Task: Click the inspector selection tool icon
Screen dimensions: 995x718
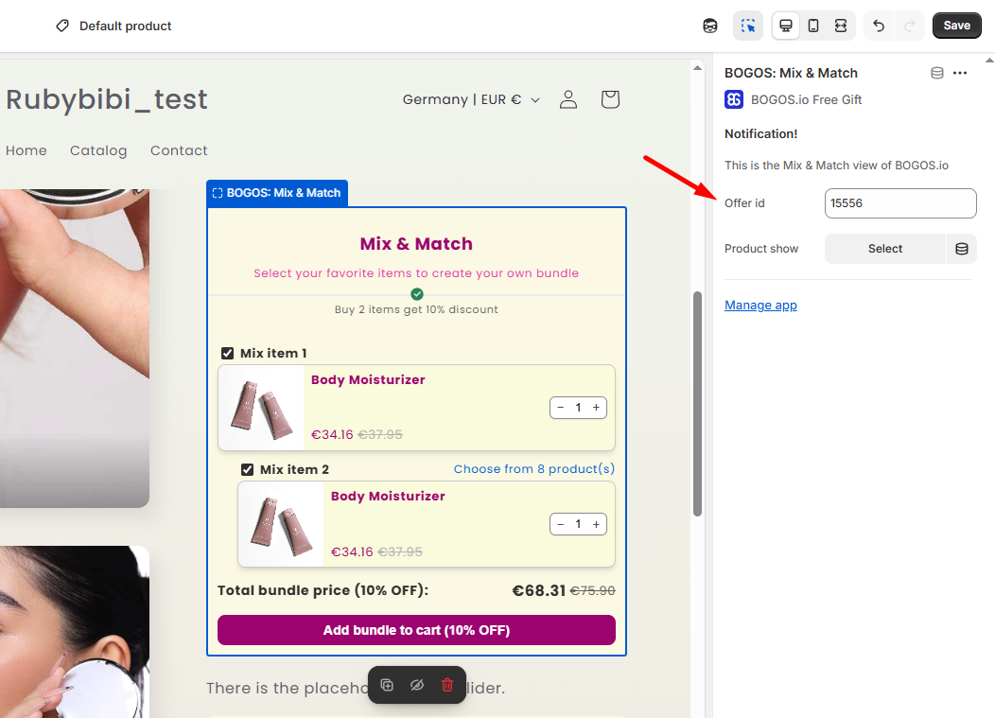Action: point(747,26)
